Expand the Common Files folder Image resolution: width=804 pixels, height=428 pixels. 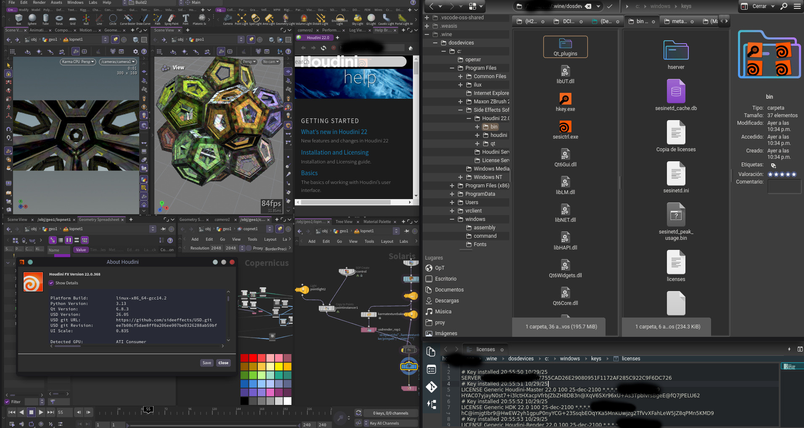point(460,76)
